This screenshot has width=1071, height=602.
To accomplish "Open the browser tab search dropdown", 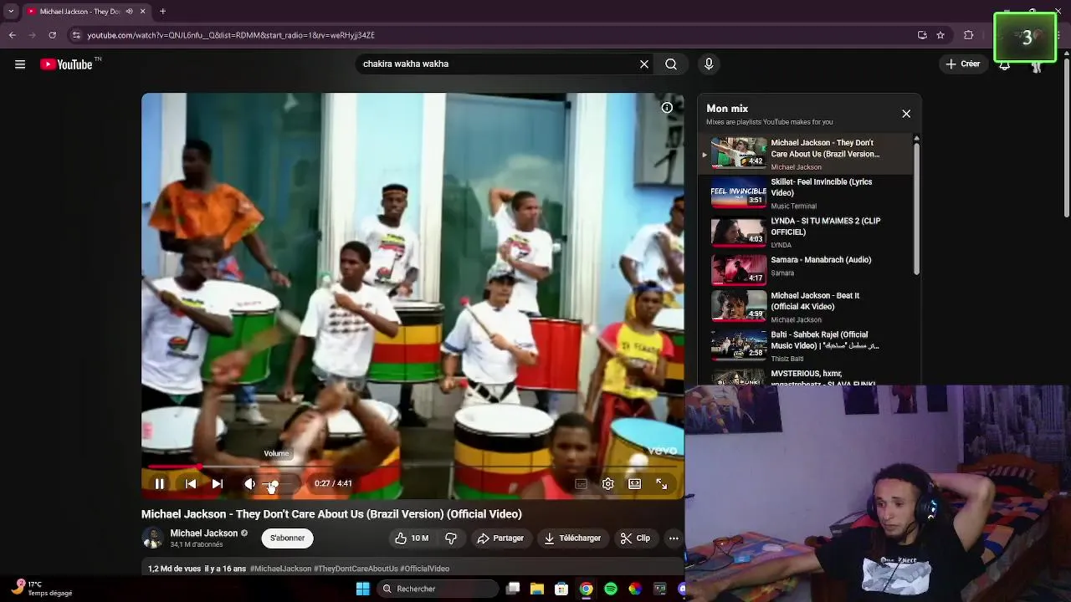I will pos(11,12).
